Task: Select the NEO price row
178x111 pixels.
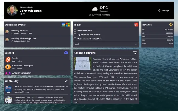Action: [x=157, y=44]
